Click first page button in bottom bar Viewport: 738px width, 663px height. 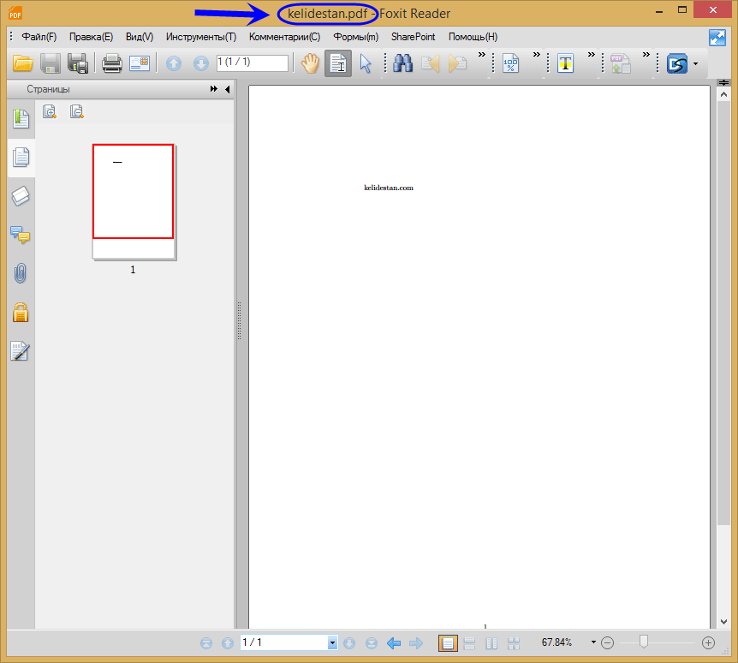(206, 643)
